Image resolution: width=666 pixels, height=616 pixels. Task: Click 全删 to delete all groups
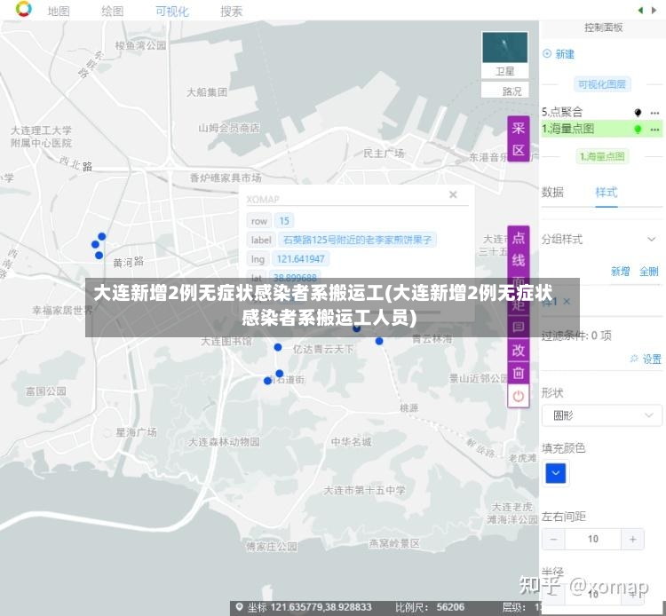pyautogui.click(x=649, y=271)
